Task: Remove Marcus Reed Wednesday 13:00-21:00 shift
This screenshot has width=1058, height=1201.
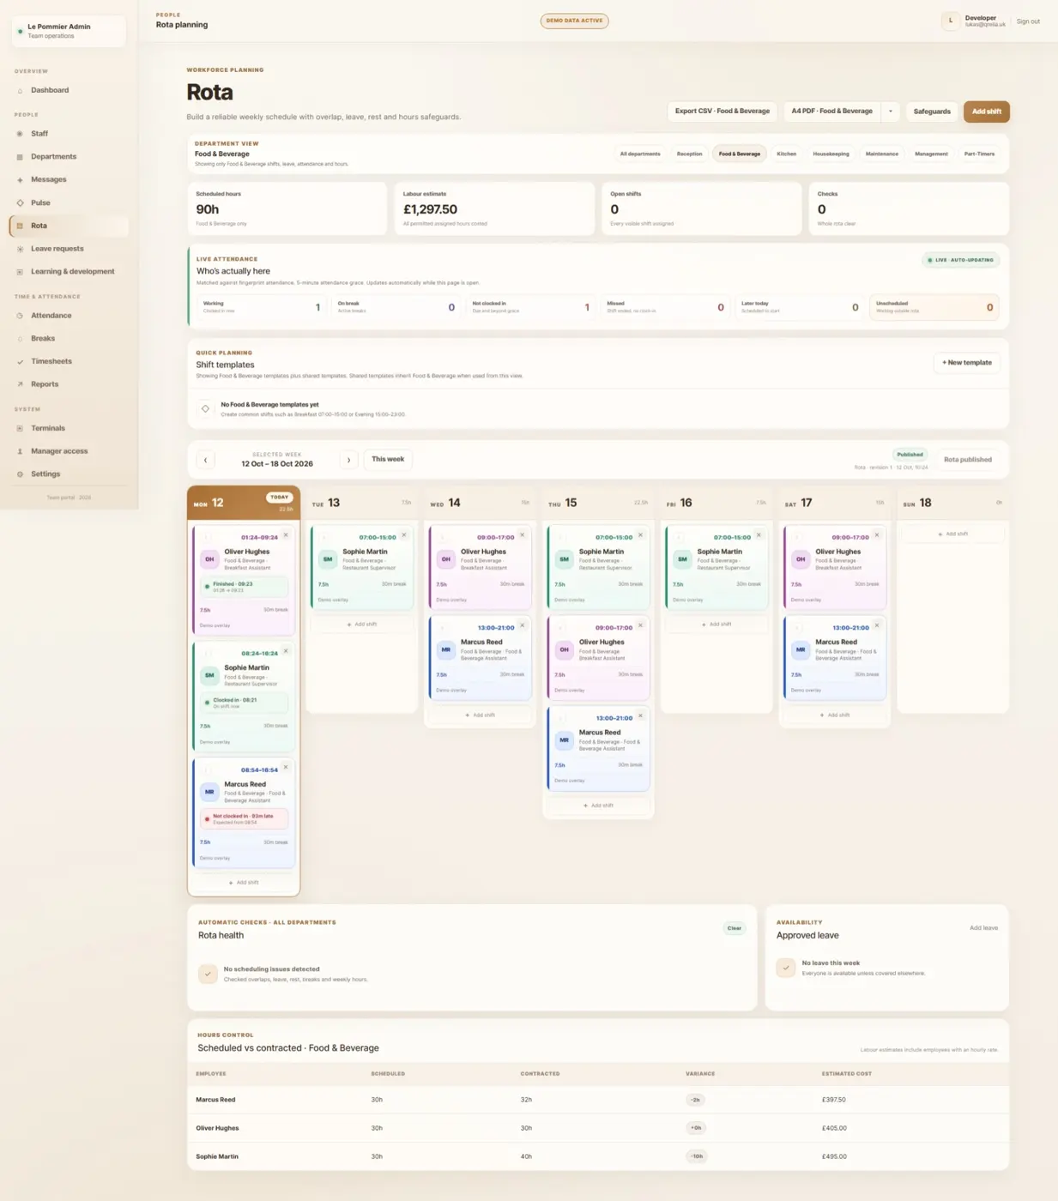Action: (522, 625)
